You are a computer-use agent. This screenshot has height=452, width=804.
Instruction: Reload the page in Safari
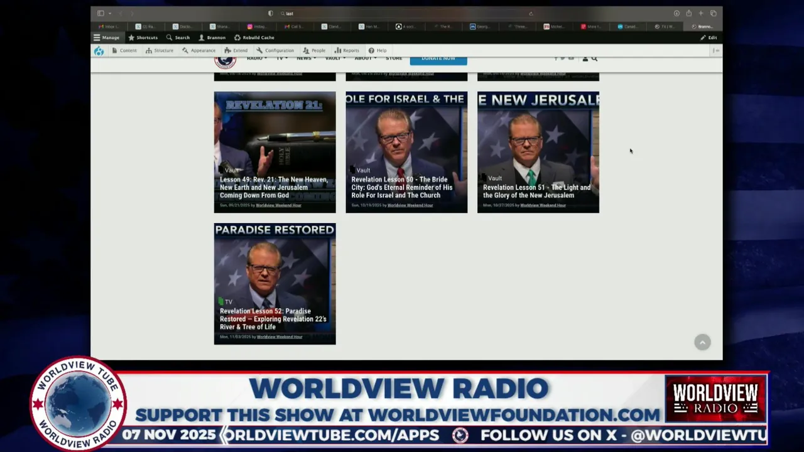tap(531, 13)
